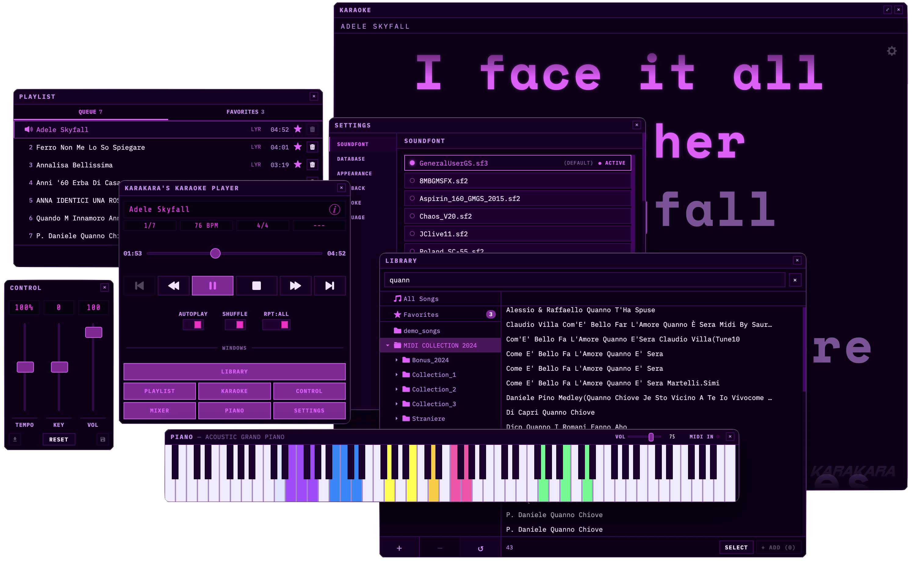Click the song position slider handle
This screenshot has height=561, width=912.
tap(215, 253)
